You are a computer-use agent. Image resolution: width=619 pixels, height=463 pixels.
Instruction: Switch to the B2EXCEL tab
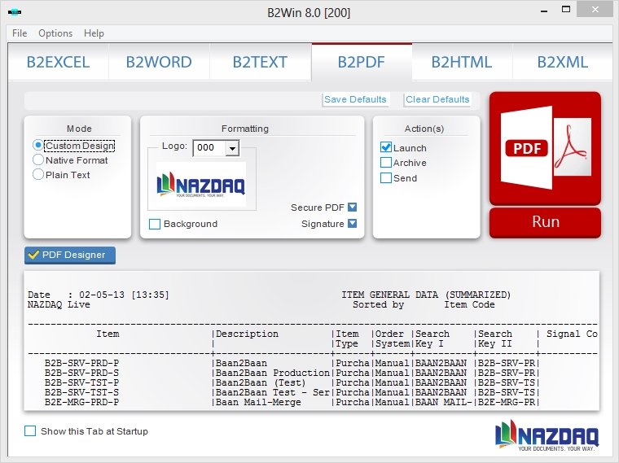[58, 63]
